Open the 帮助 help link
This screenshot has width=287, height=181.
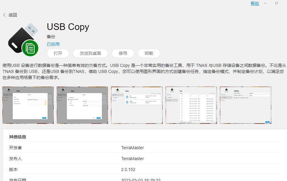click(x=254, y=3)
